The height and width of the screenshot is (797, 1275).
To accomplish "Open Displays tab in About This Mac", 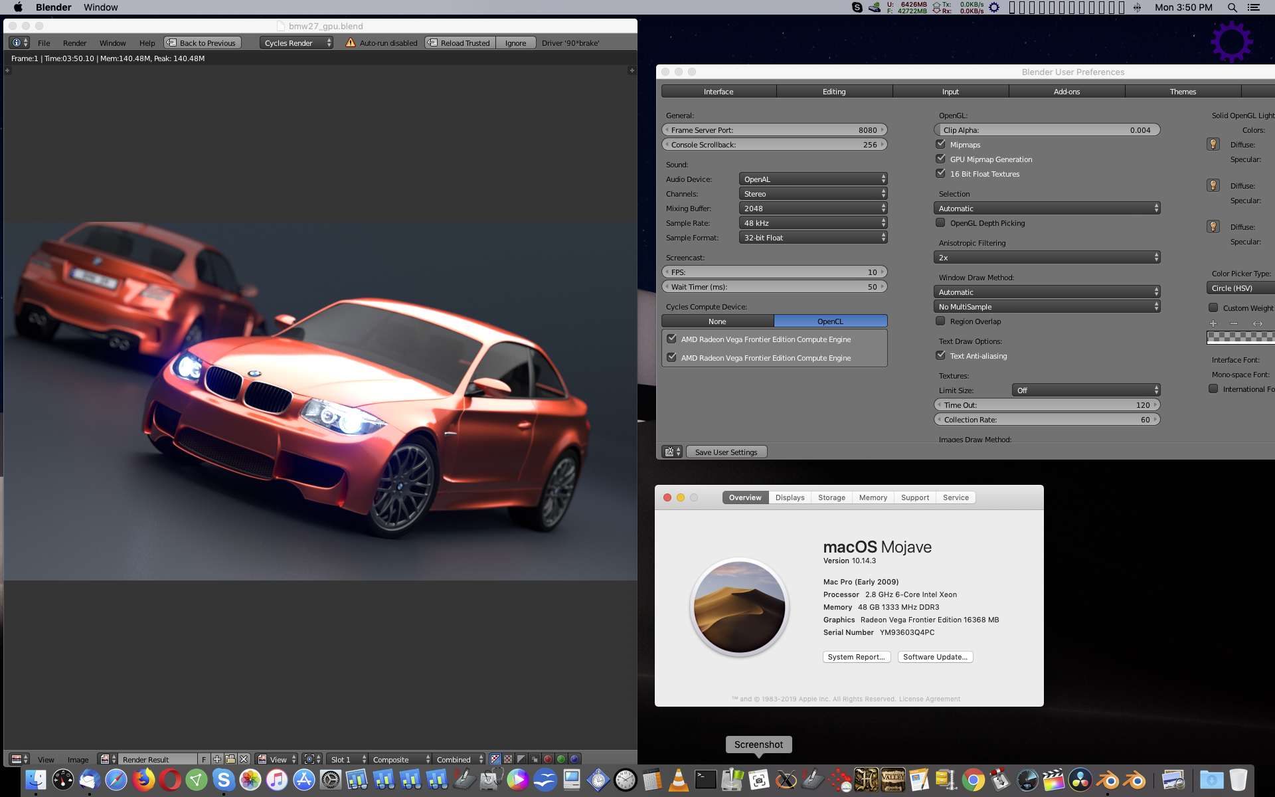I will [x=790, y=497].
